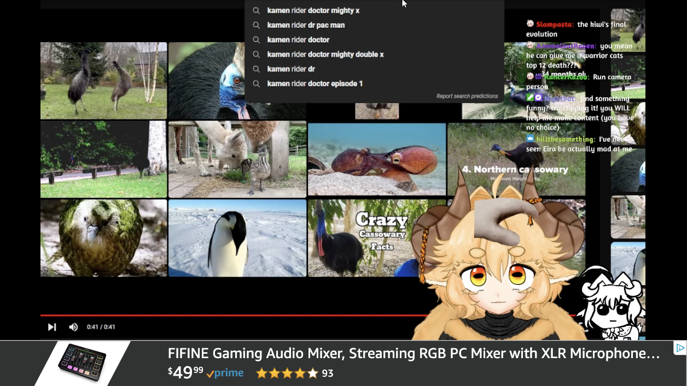The image size is (687, 386).
Task: Click the billthesomething username in chat
Action: (565, 139)
